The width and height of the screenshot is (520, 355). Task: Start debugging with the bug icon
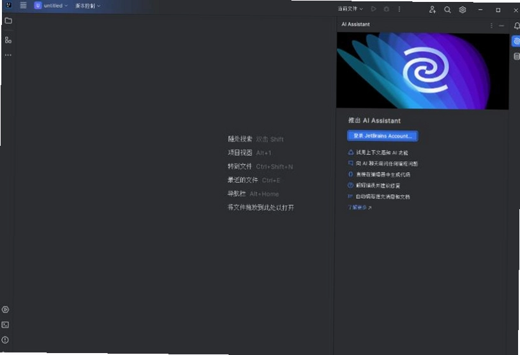click(387, 10)
